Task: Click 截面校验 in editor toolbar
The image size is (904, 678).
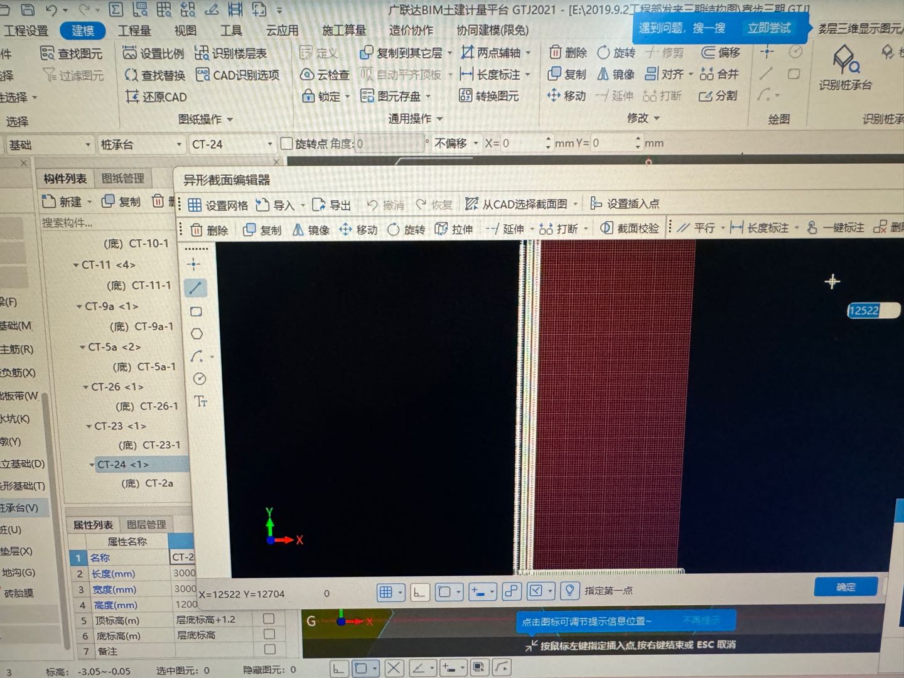Action: point(630,229)
